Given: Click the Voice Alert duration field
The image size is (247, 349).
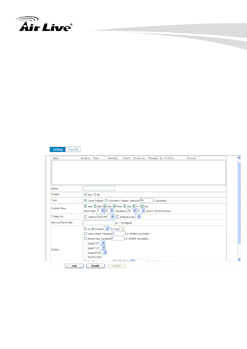Looking at the screenshot, I should tap(119, 233).
